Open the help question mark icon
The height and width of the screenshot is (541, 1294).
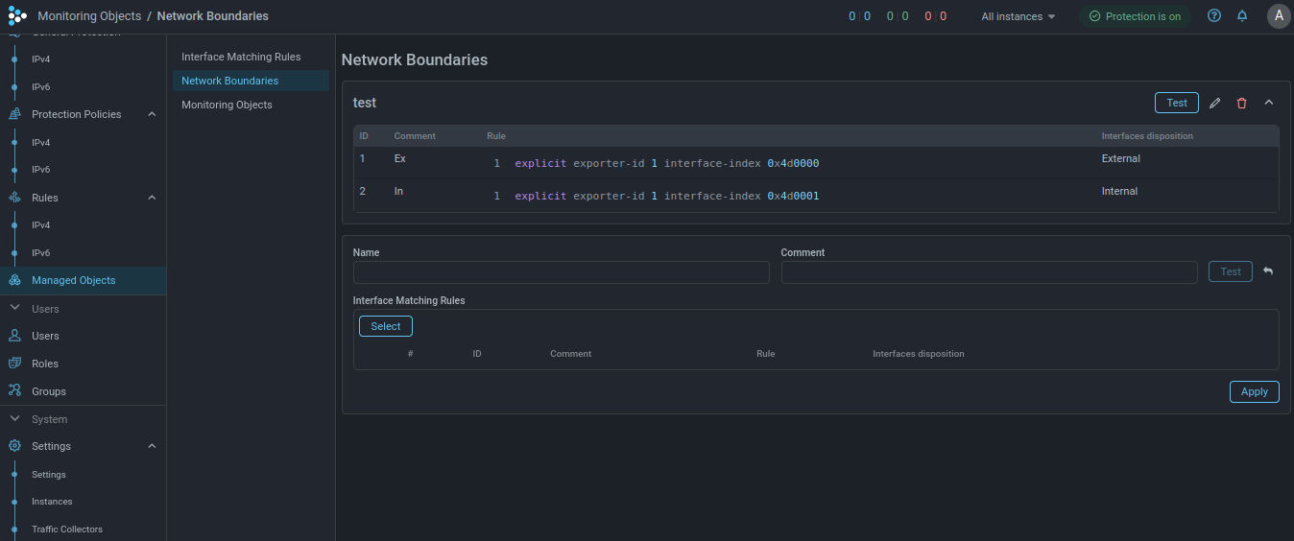(1214, 16)
